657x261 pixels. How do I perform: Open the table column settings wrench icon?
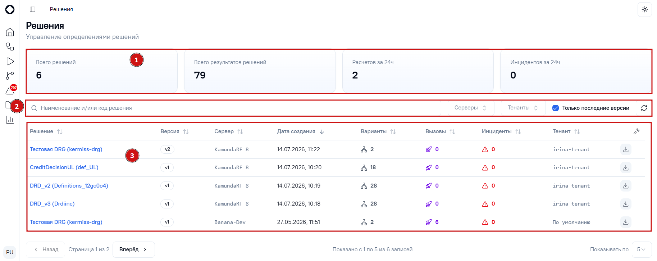(637, 131)
